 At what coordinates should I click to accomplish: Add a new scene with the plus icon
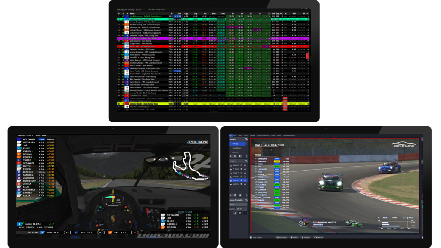coord(230,156)
